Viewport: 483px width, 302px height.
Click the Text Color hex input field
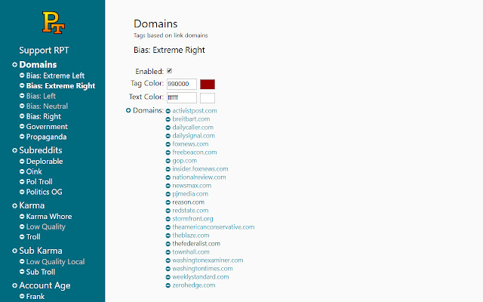182,97
